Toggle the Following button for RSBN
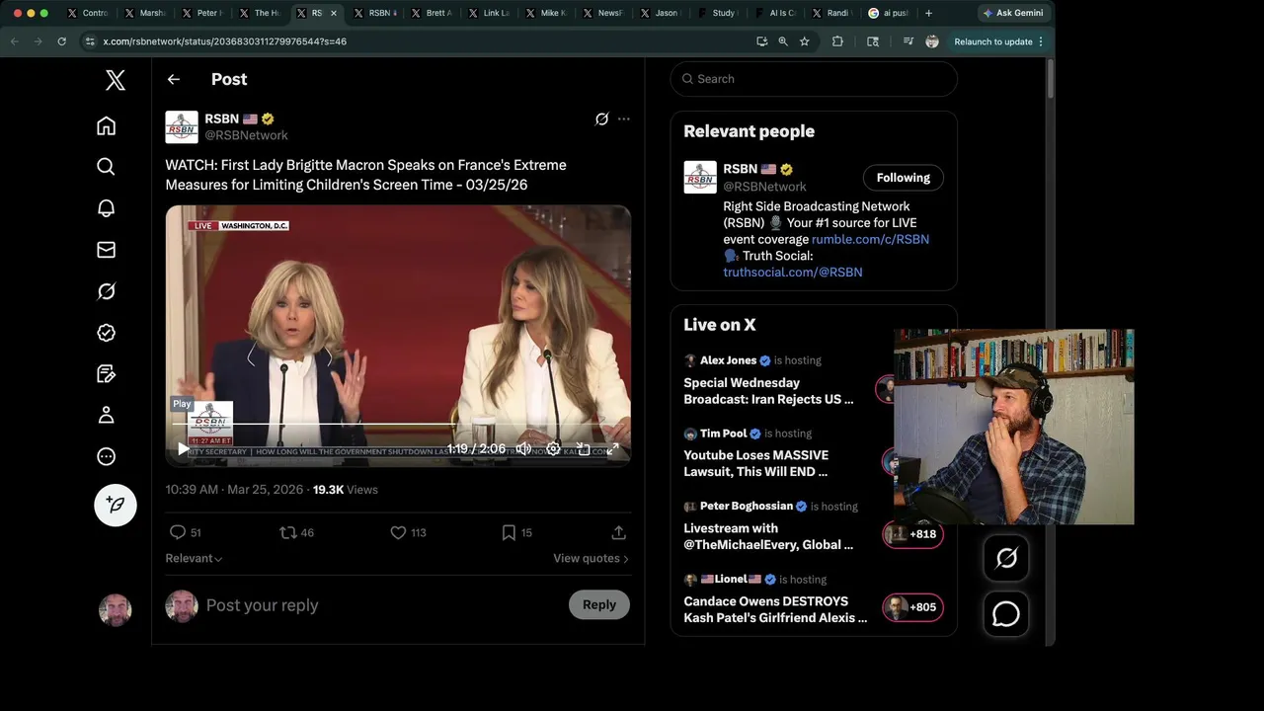Image resolution: width=1264 pixels, height=711 pixels. click(x=904, y=178)
